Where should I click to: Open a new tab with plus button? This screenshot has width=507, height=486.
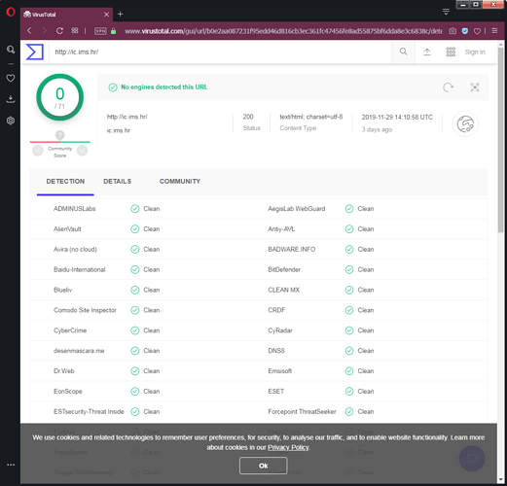click(120, 15)
